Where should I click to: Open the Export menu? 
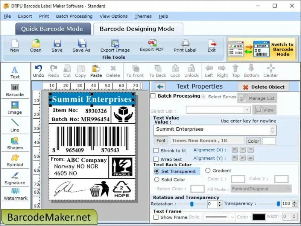pos(25,16)
